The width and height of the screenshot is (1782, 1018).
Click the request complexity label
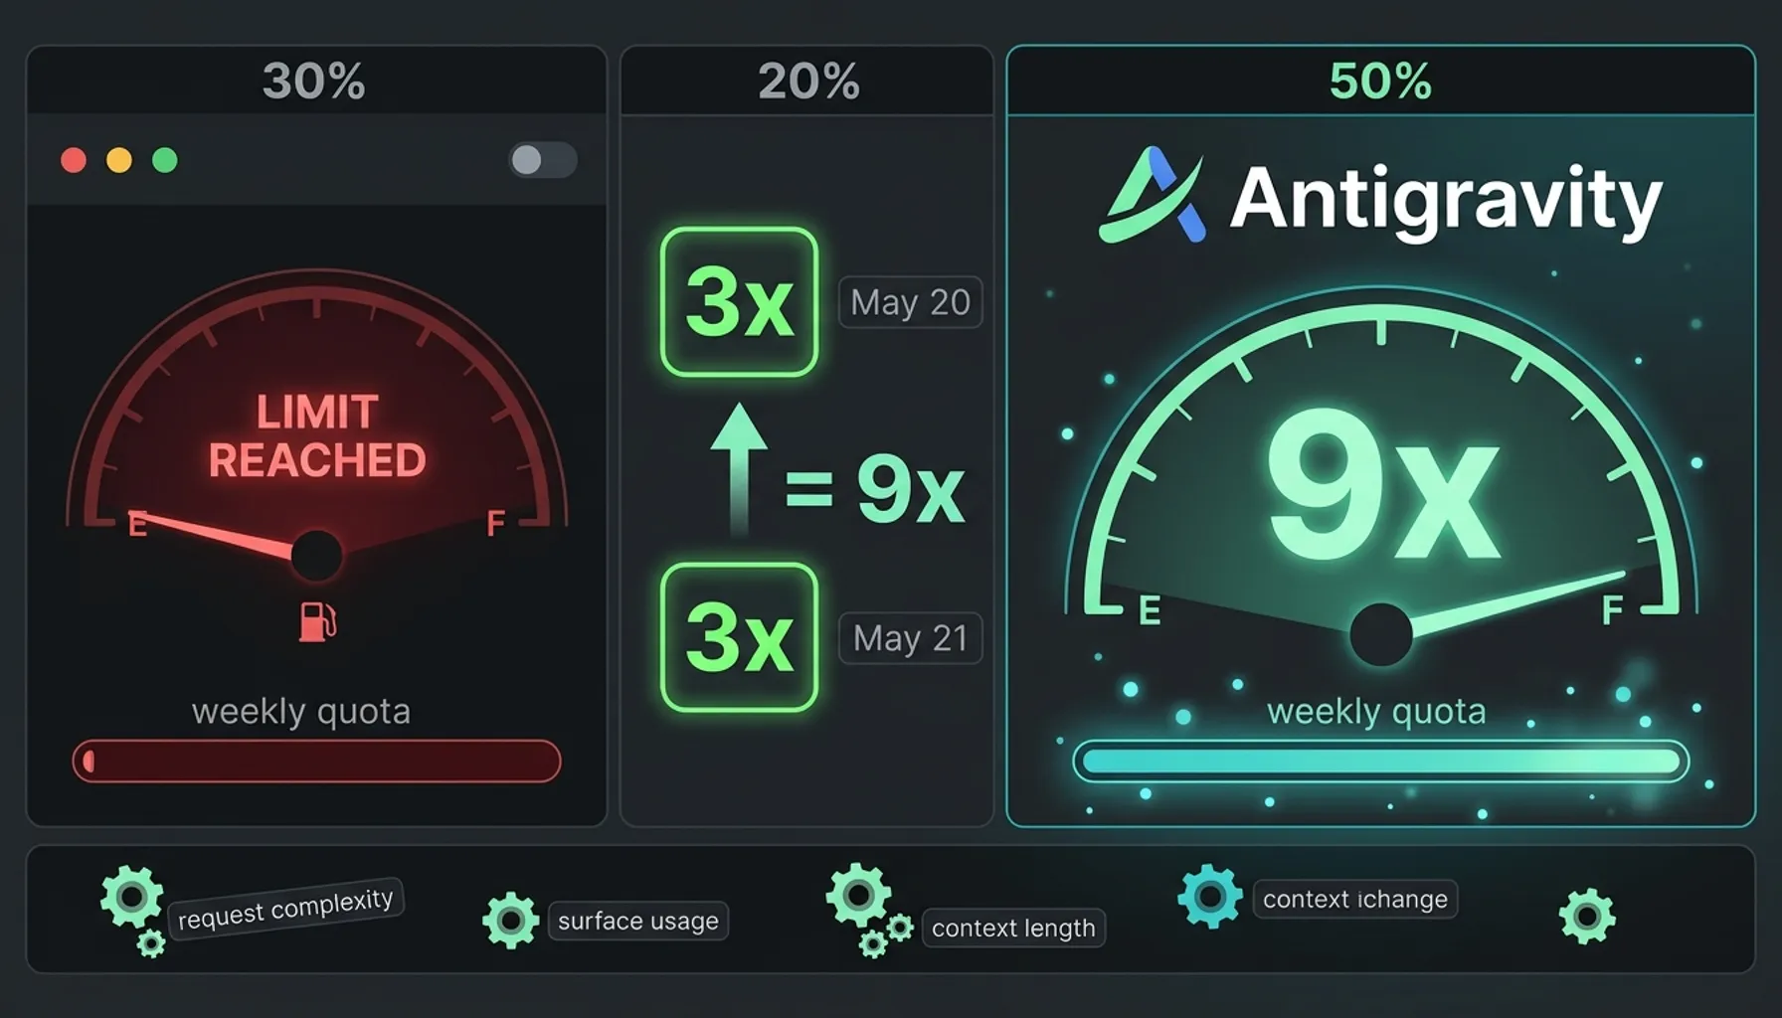285,907
